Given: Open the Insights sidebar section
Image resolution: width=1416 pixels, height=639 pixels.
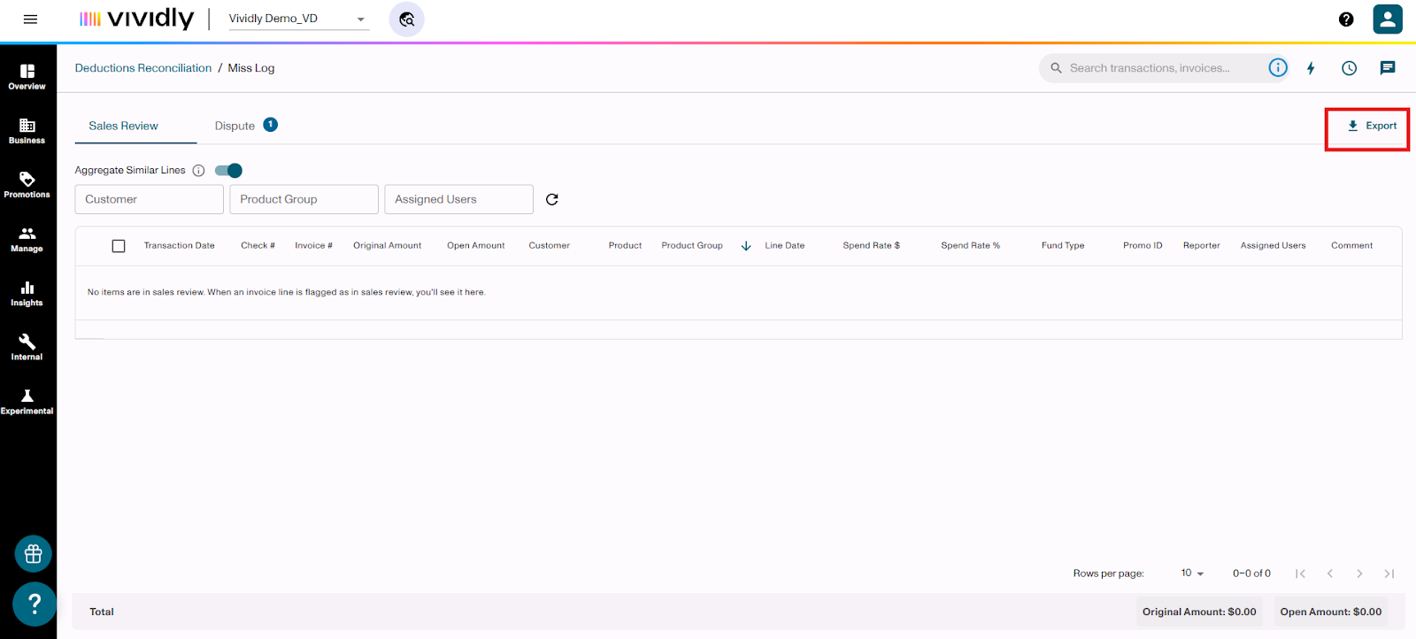Looking at the screenshot, I should tap(27, 293).
